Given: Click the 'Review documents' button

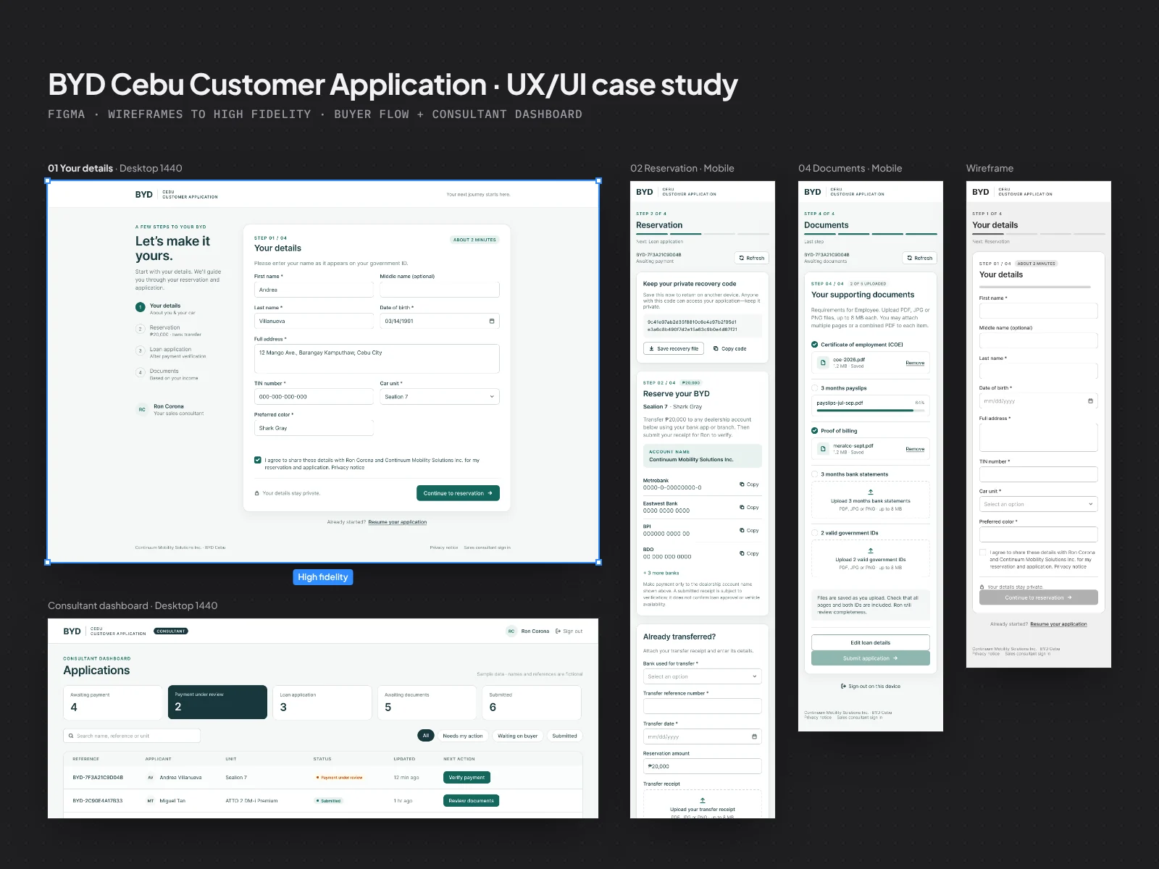Looking at the screenshot, I should pyautogui.click(x=471, y=800).
